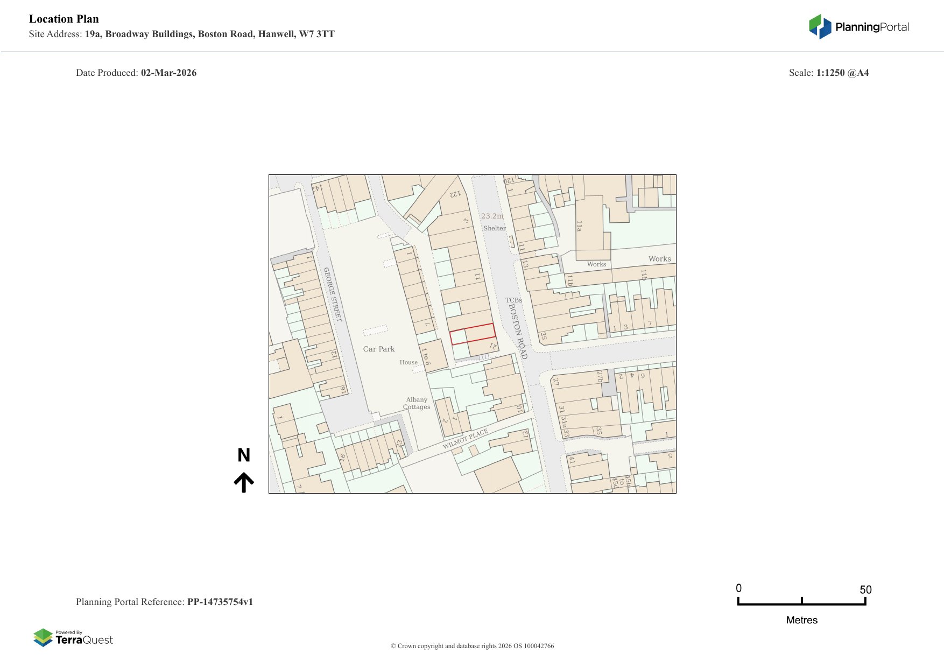
Task: Click the TerraQuest logo
Action: tap(73, 638)
